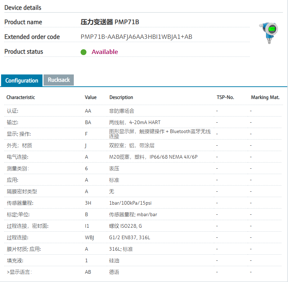Viewport: 288px width, 282px height.
Task: Click the TSP-No. column header
Action: (x=225, y=97)
